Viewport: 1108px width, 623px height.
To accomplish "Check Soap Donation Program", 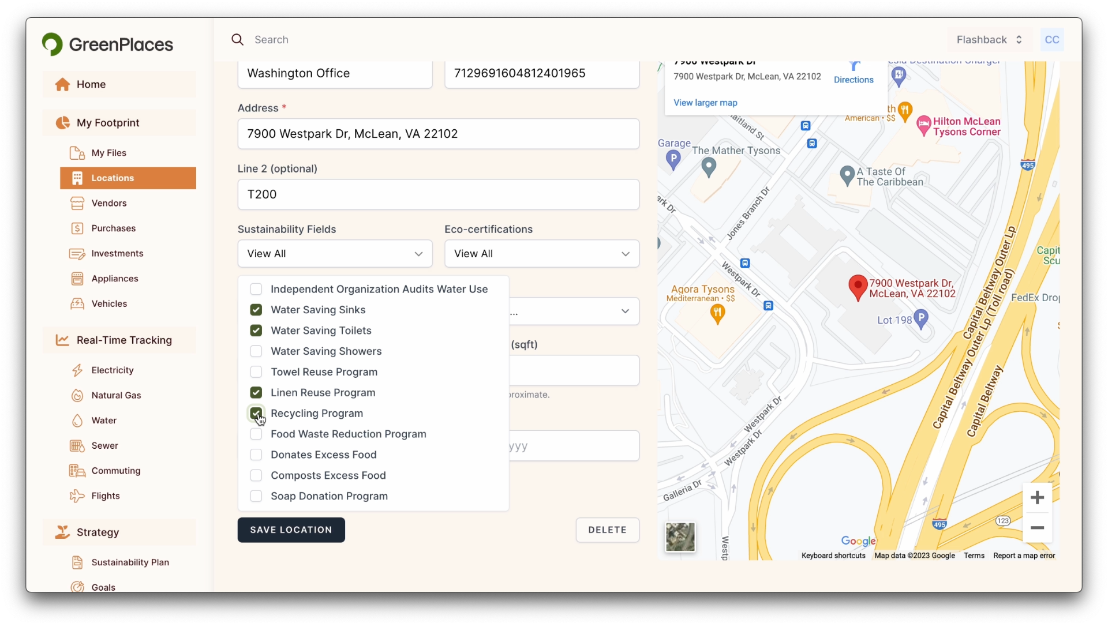I will pyautogui.click(x=256, y=496).
